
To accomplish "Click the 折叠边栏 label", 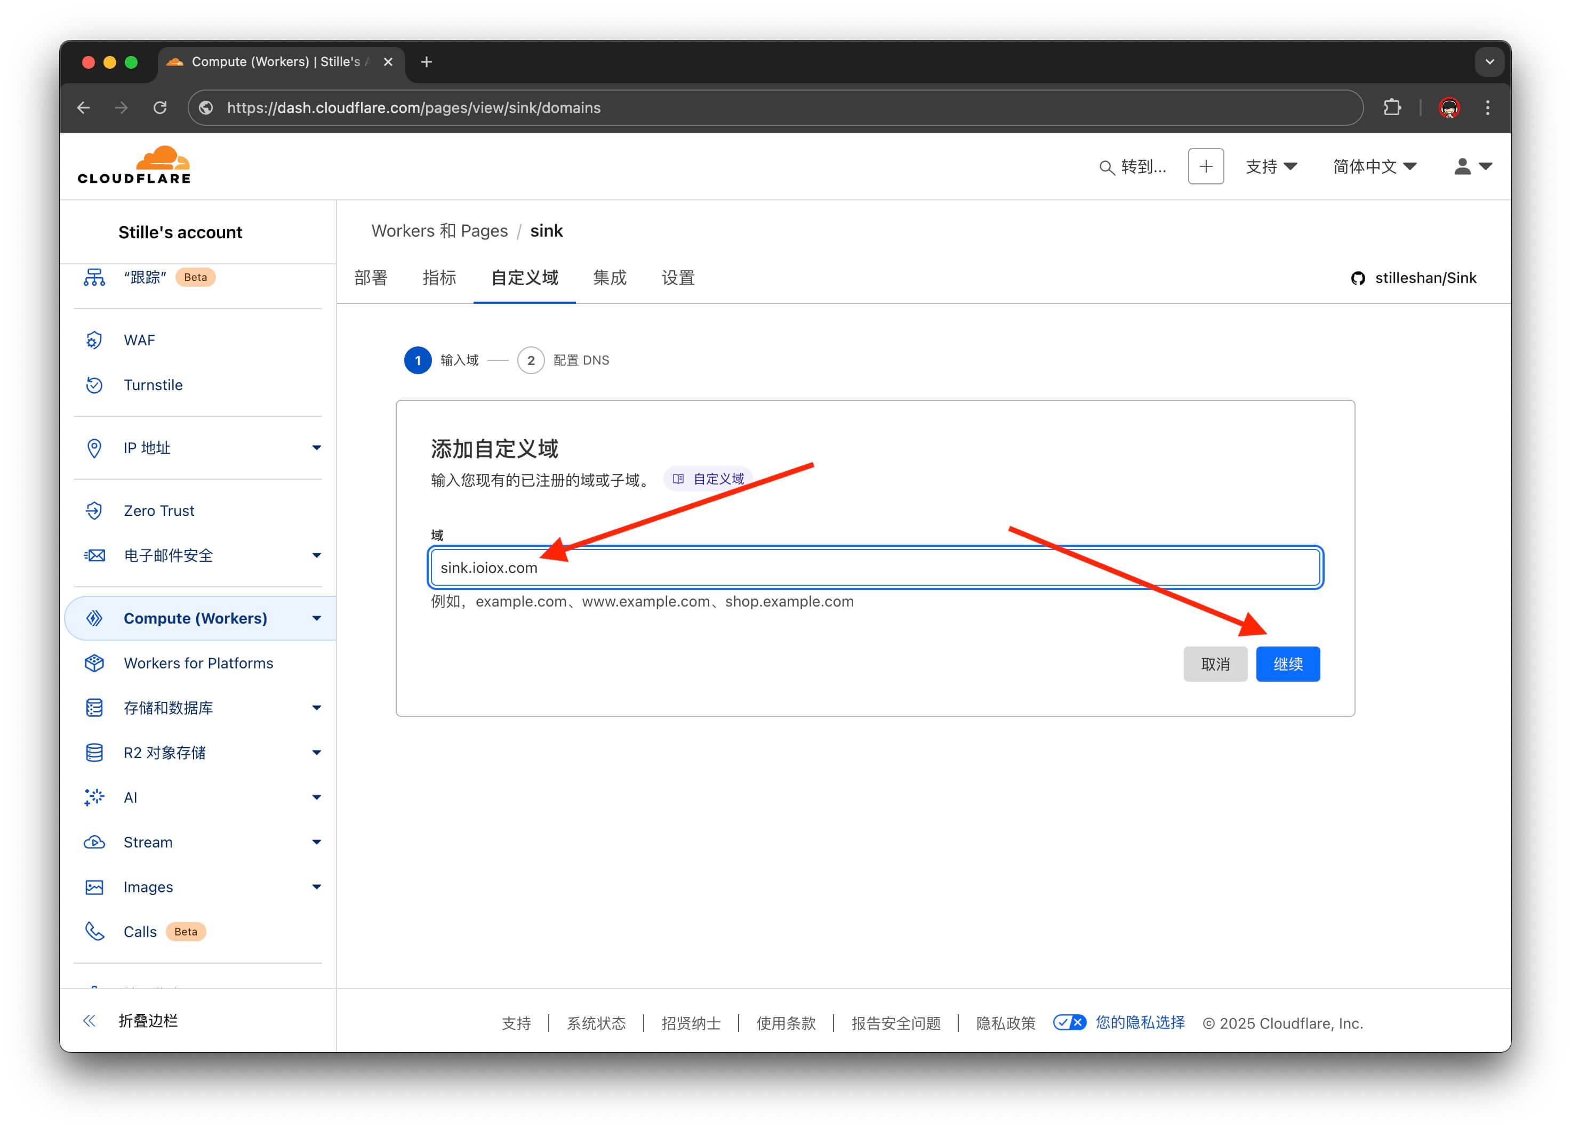I will 148,1020.
